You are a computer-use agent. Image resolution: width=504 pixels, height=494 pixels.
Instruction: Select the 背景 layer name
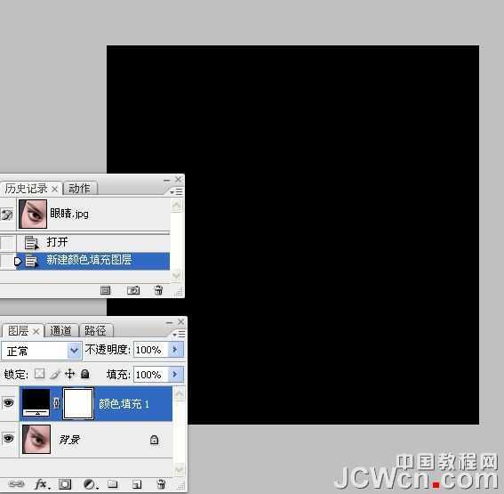[69, 440]
